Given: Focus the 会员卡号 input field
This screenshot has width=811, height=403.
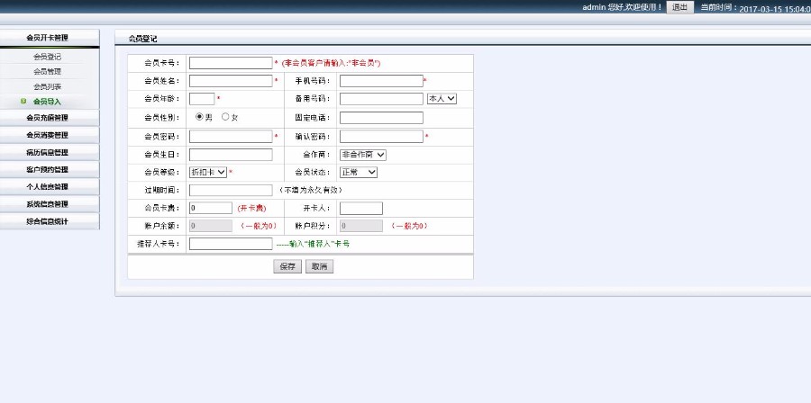Looking at the screenshot, I should 231,63.
